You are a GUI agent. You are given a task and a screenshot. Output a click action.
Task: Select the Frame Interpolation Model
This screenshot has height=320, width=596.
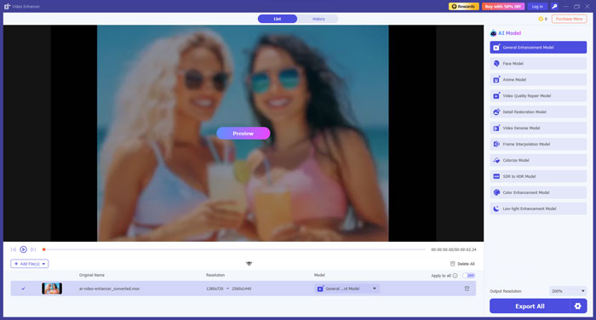(538, 144)
